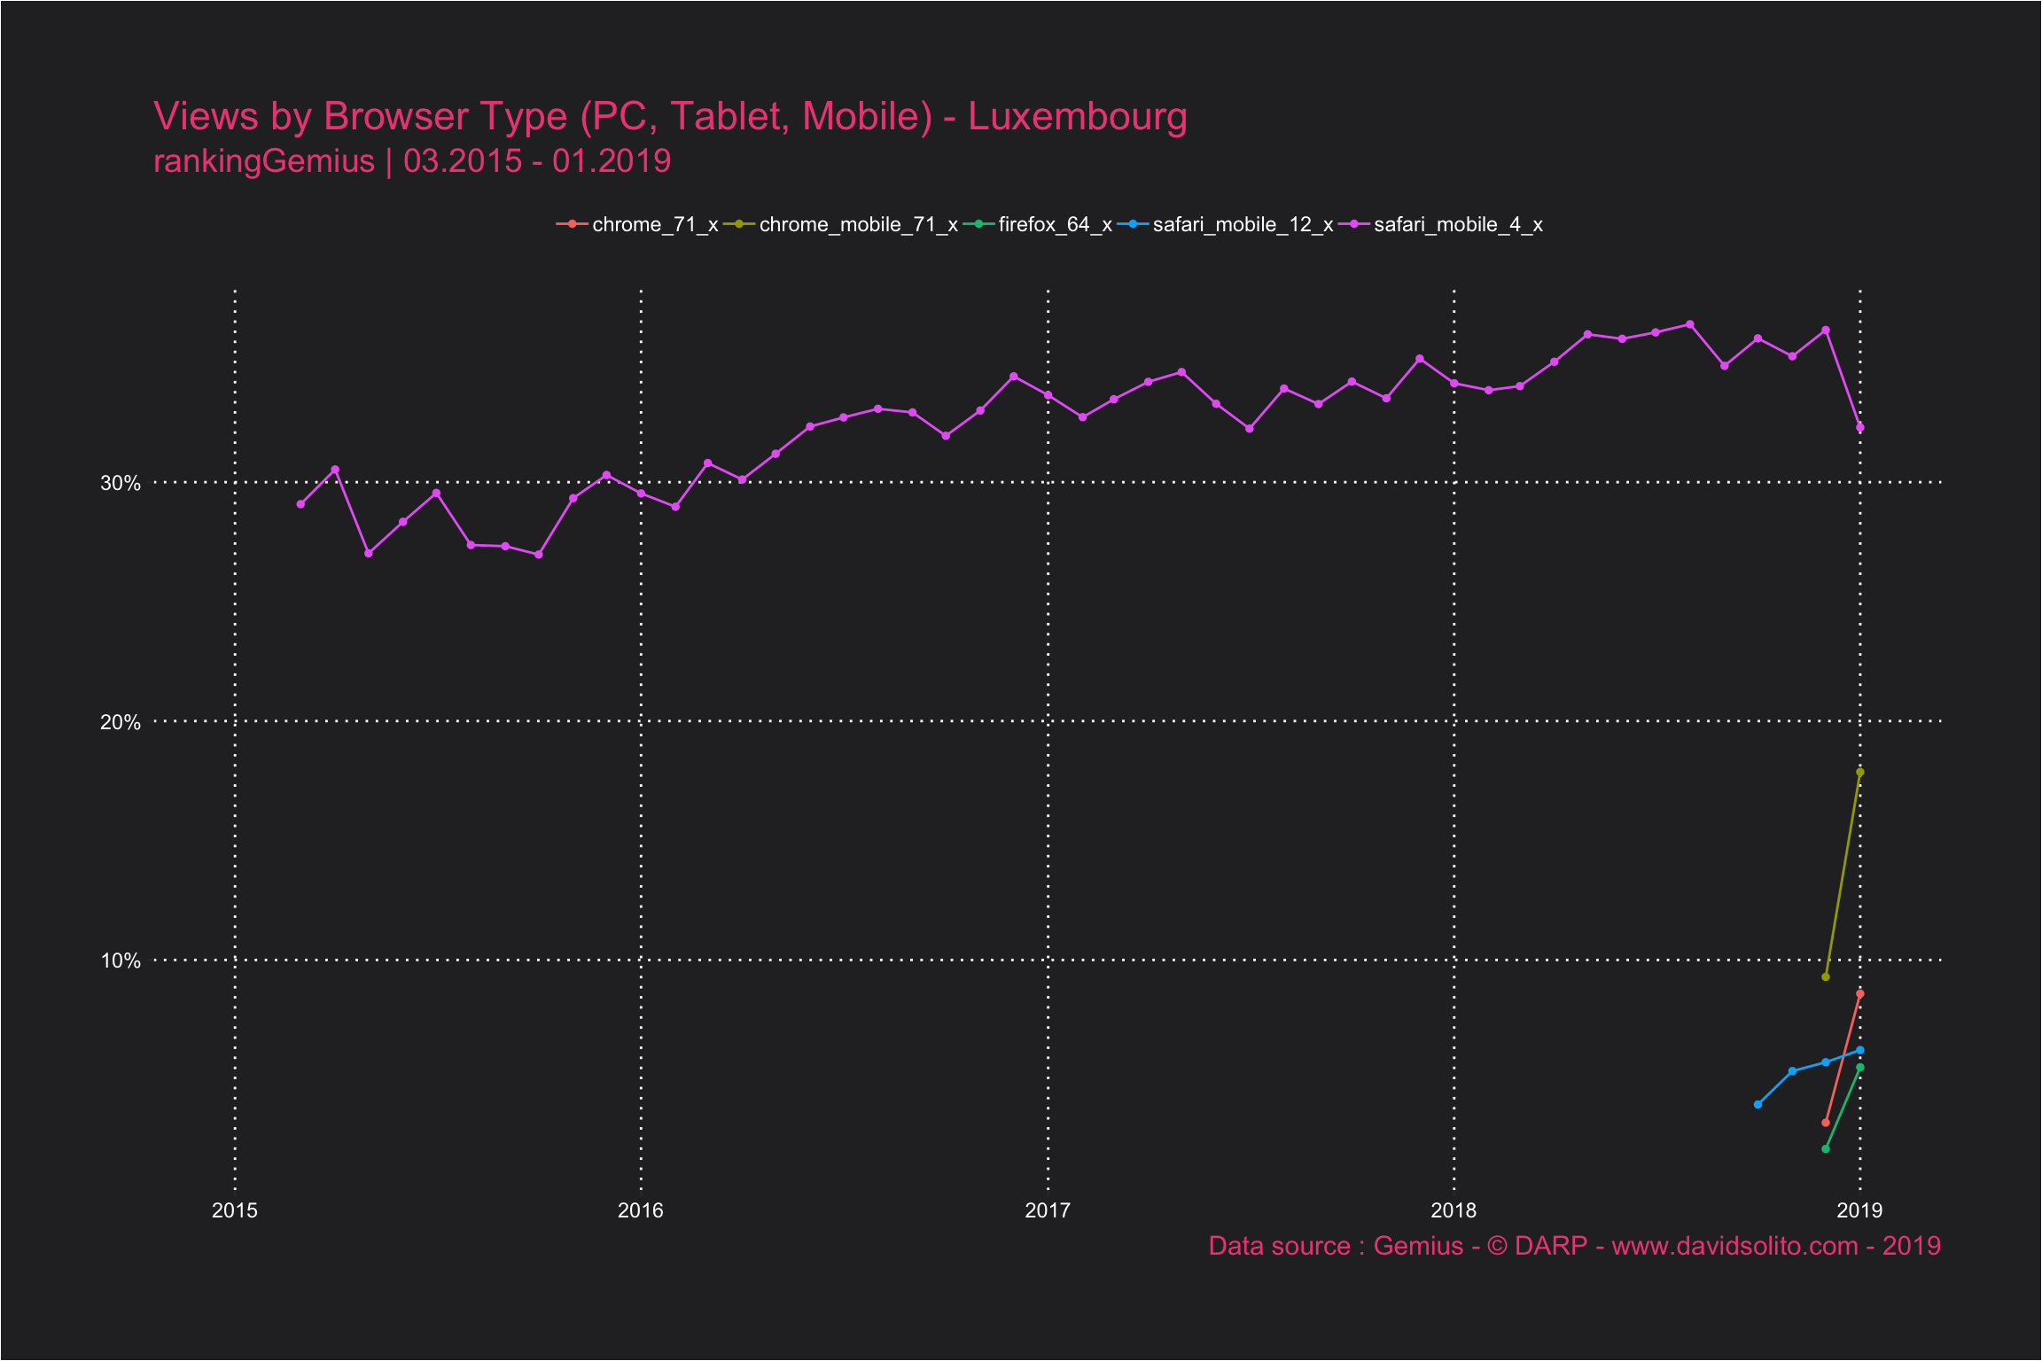Click the davidsolito.com data source caption
Viewport: 2042px width, 1361px height.
coord(1574,1246)
